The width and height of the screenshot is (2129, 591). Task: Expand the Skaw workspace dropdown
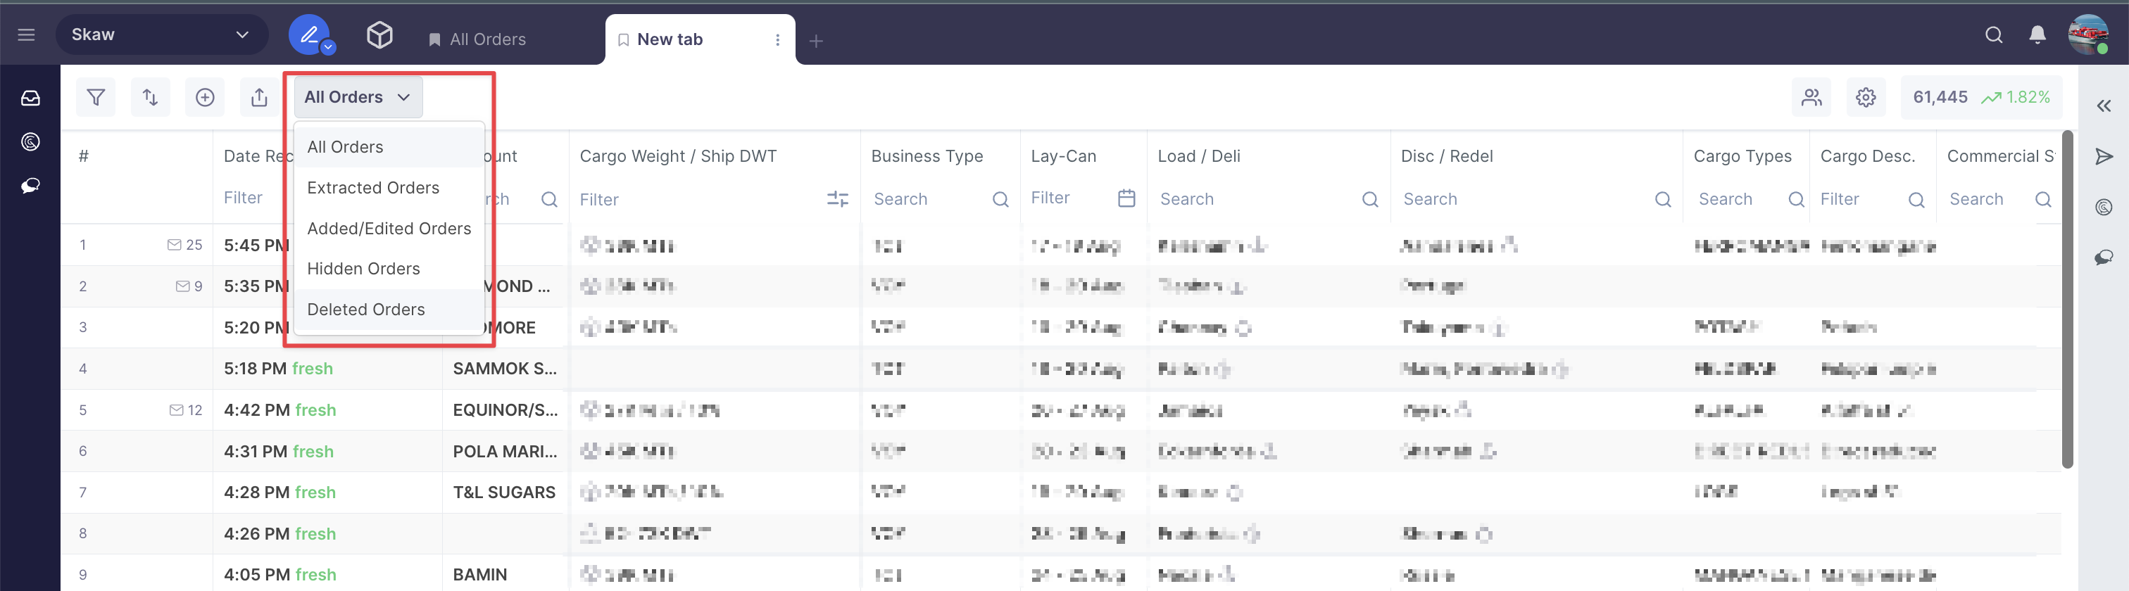161,34
